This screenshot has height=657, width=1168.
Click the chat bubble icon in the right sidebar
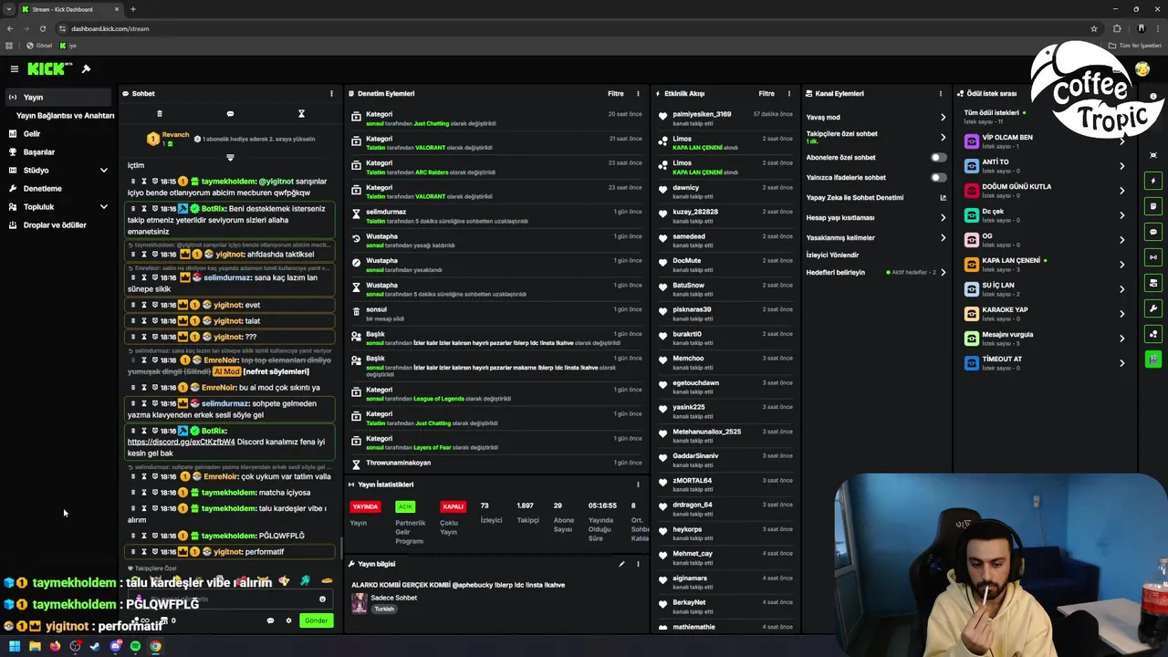click(x=1153, y=232)
